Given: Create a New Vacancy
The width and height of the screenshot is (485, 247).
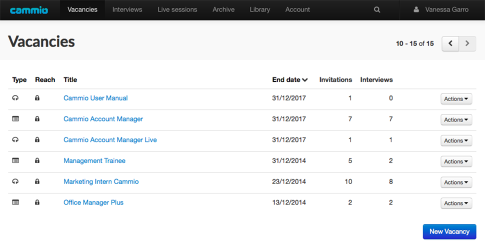Looking at the screenshot, I should tap(449, 231).
